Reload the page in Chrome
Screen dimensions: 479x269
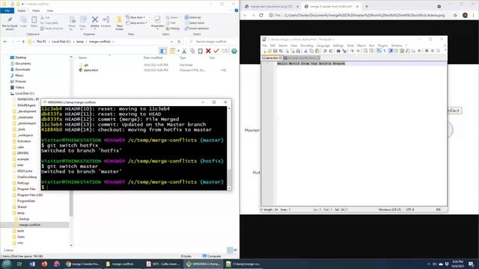coord(261,15)
